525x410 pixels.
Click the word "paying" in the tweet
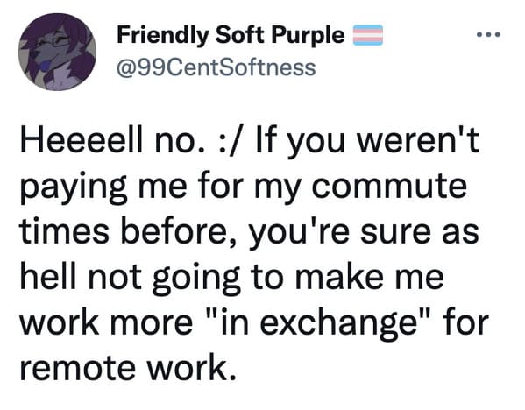74,187
